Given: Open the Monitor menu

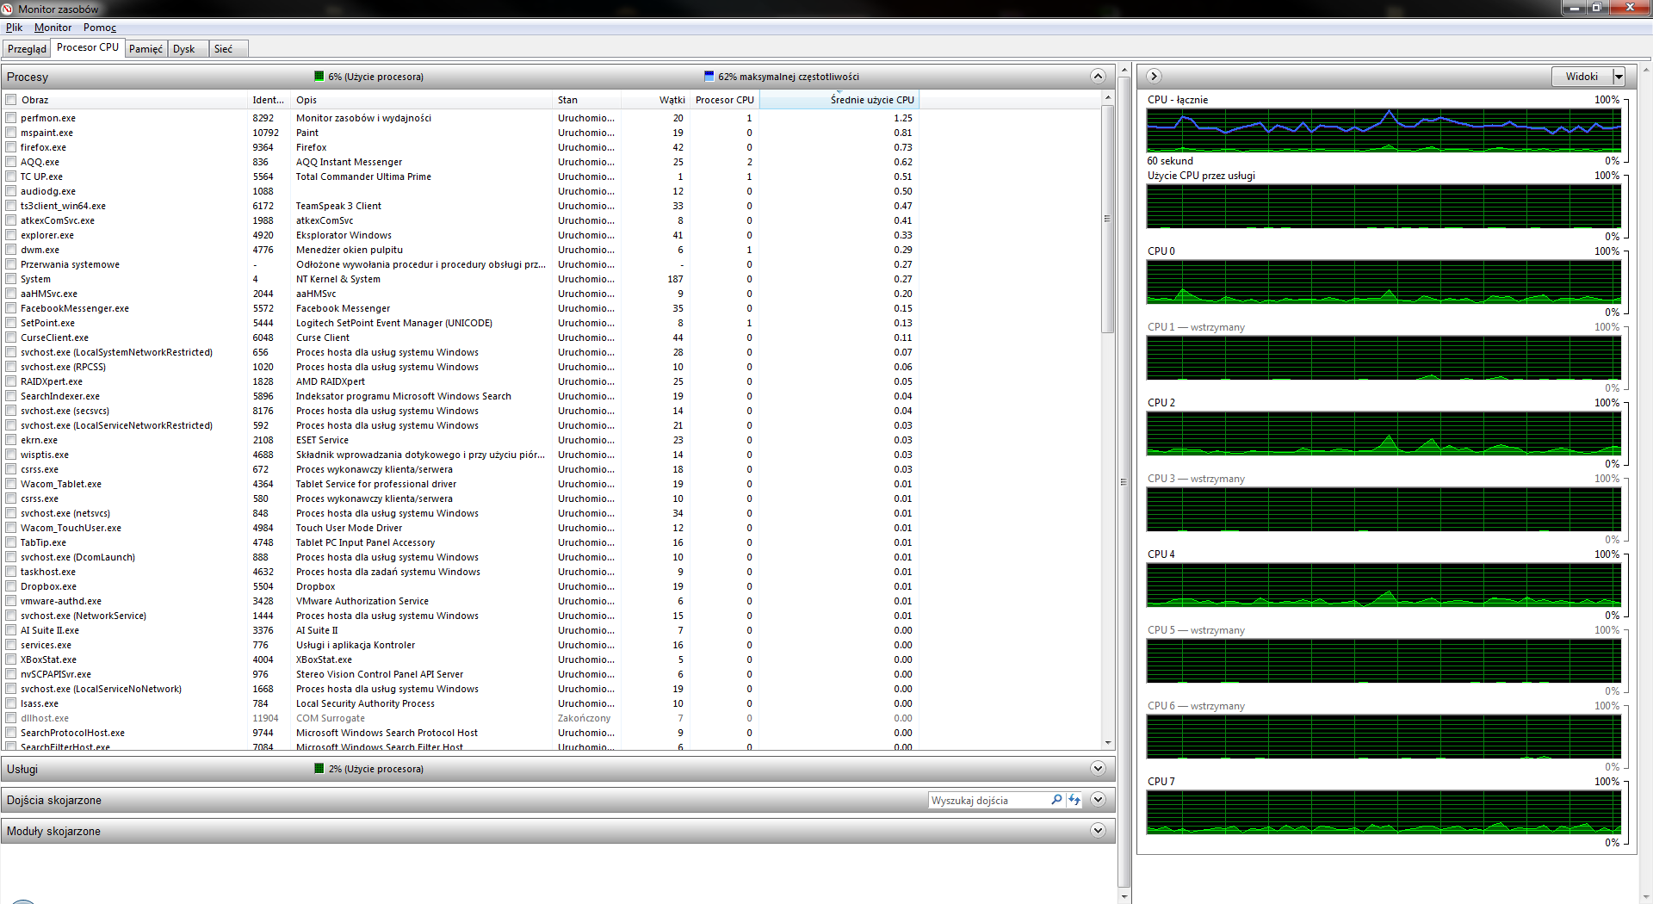Looking at the screenshot, I should (53, 28).
